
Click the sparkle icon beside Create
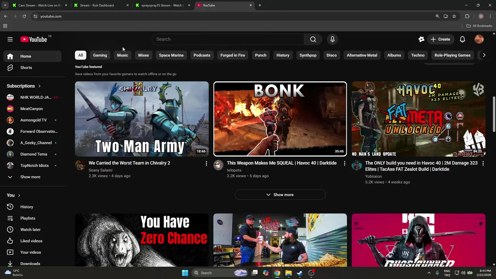click(422, 39)
